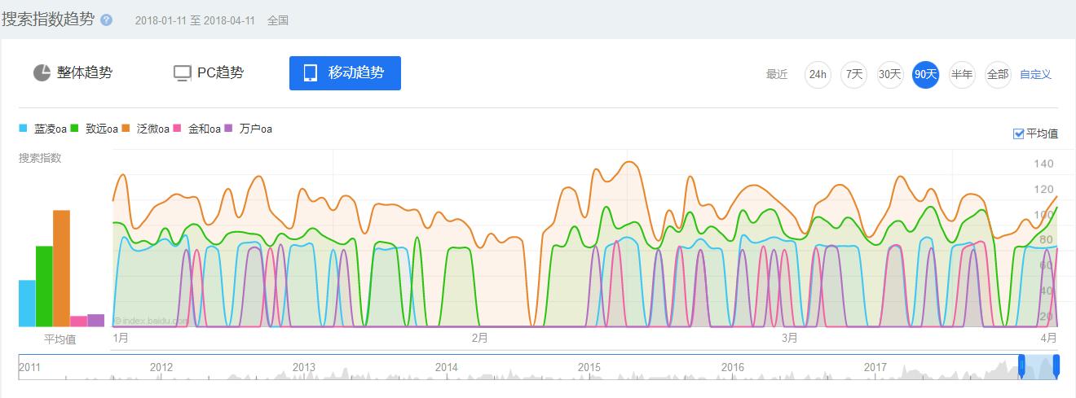Toggle the 蓝凌oa legend blue square
The height and width of the screenshot is (398, 1076).
[x=24, y=128]
